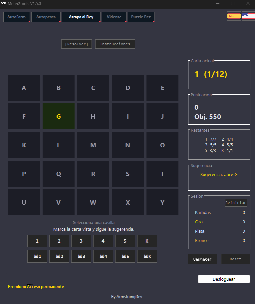The image size is (255, 304).
Task: Select the center tile M
Action: click(93, 145)
